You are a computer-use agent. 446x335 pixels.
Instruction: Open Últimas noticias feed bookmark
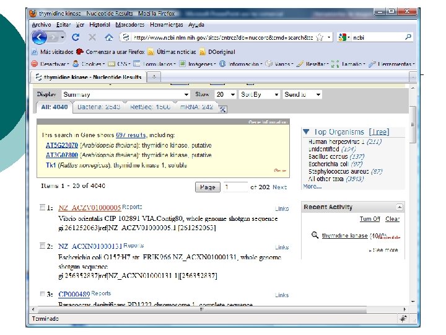(x=172, y=52)
